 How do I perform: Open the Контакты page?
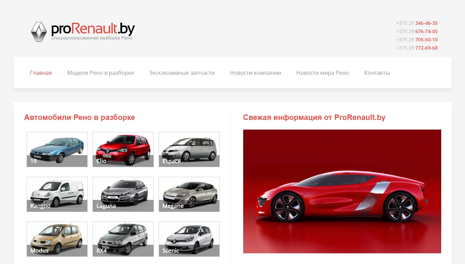377,73
